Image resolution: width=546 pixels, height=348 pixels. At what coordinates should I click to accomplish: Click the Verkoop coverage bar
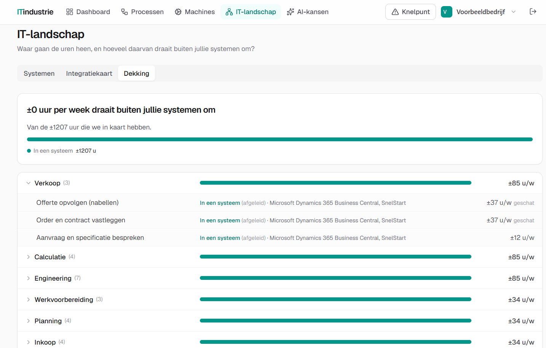coord(335,183)
